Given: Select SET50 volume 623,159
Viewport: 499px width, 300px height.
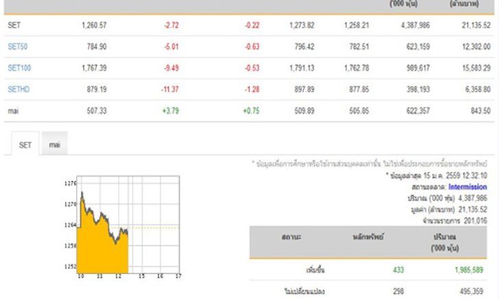Looking at the screenshot, I should pyautogui.click(x=418, y=47).
